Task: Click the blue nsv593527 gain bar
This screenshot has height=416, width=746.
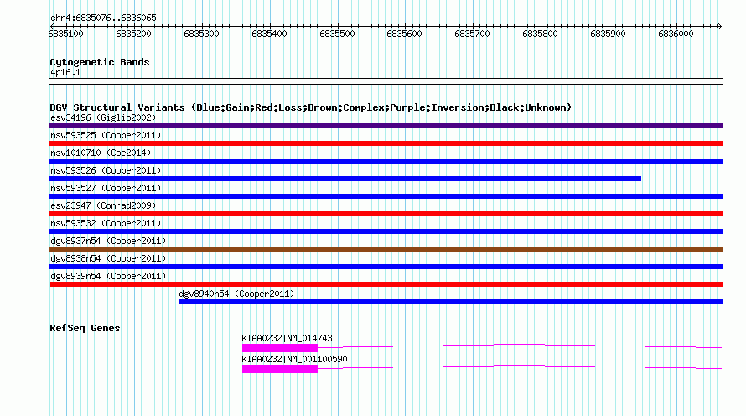Action: (386, 196)
